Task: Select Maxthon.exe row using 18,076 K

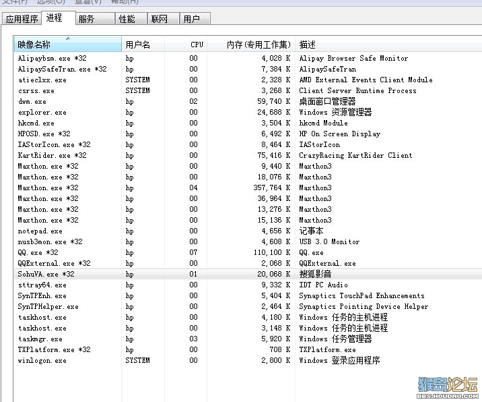Action: (248, 177)
